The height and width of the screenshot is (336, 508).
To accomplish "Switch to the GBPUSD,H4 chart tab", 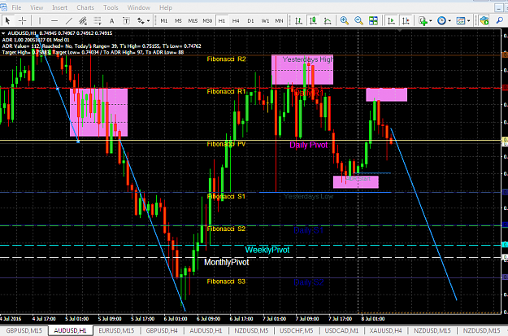I will (x=162, y=331).
